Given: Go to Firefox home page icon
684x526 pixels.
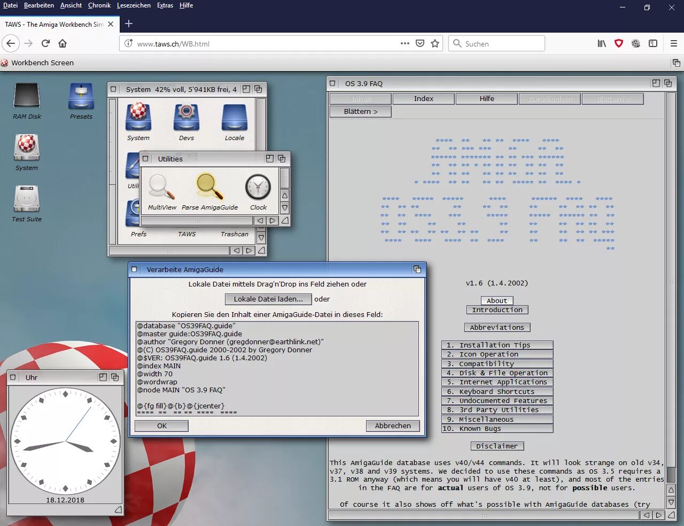Looking at the screenshot, I should click(x=63, y=43).
